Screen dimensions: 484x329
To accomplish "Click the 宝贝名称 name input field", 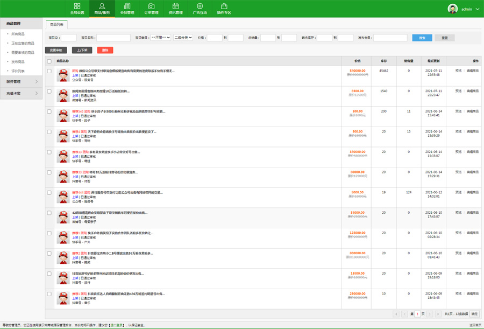I will [113, 38].
